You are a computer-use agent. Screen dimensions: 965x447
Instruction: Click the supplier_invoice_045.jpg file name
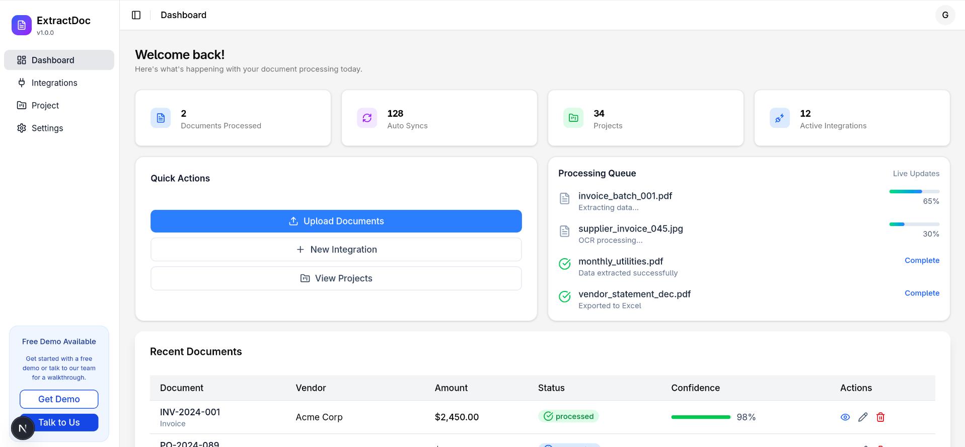[631, 229]
